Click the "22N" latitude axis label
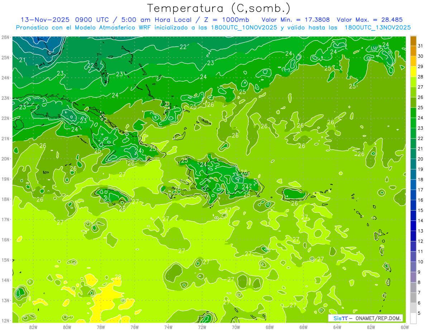 tap(5, 118)
